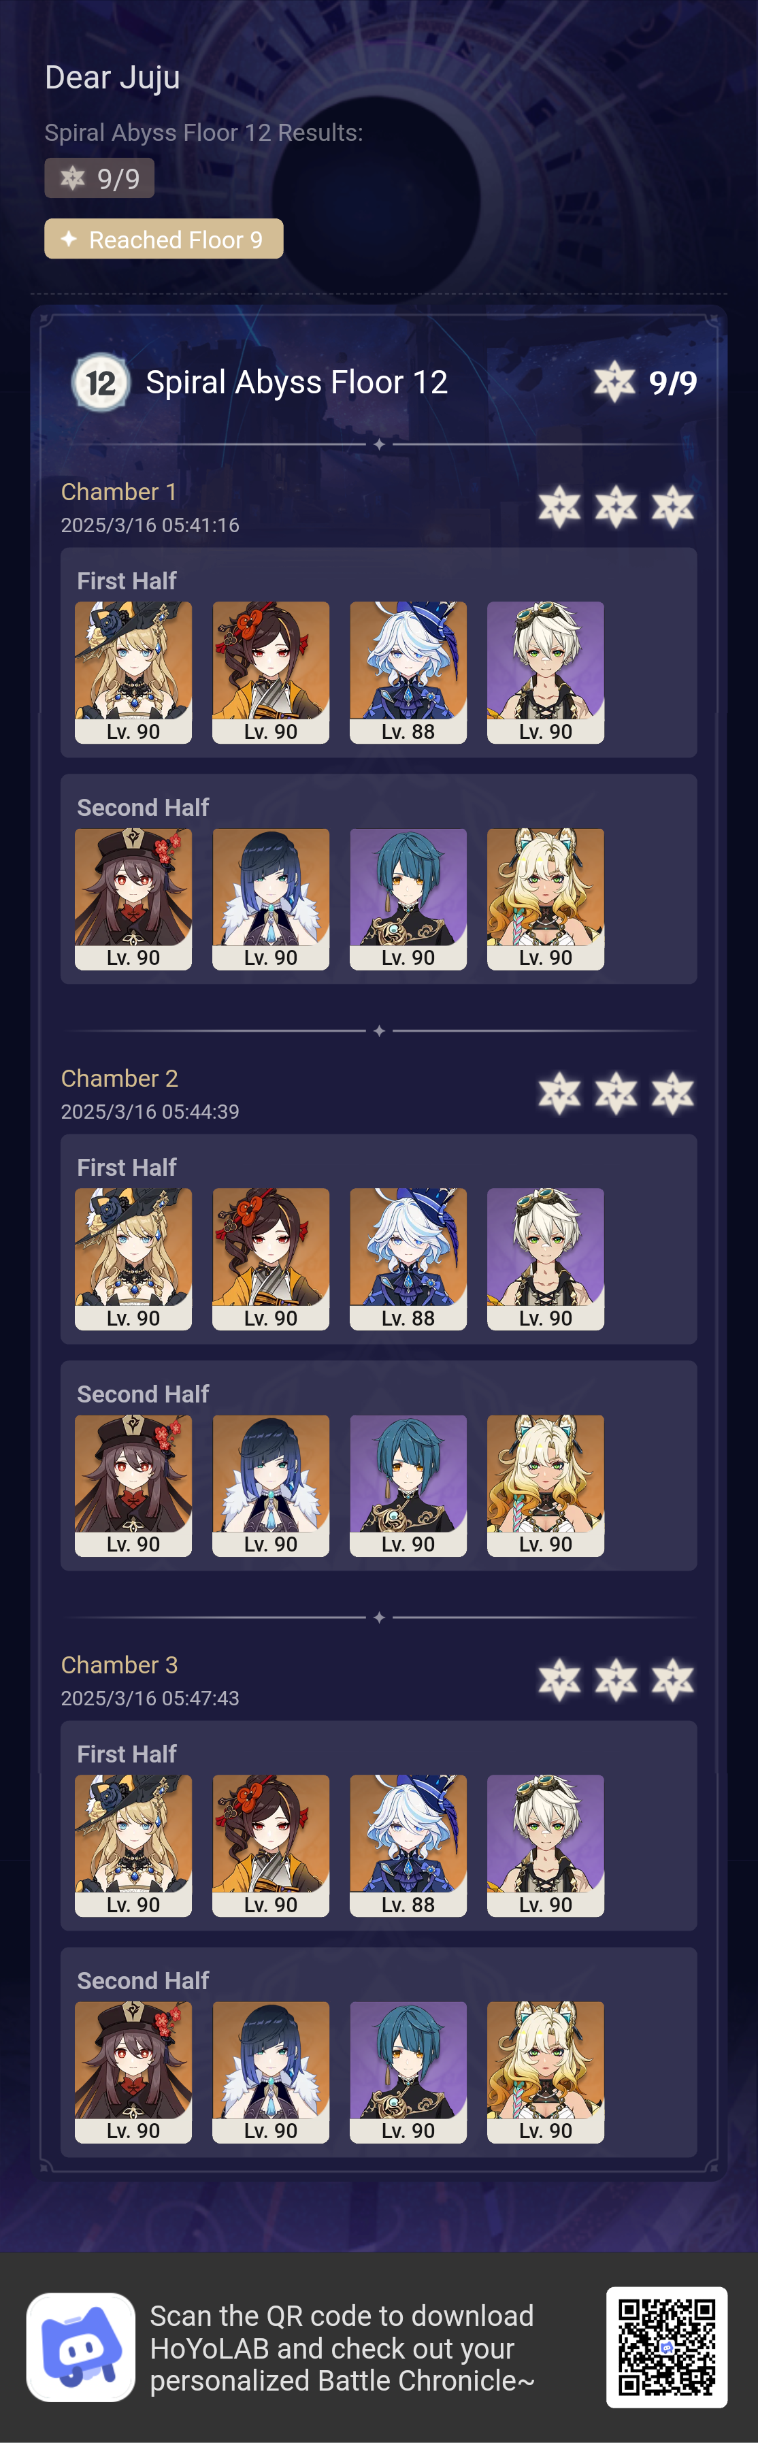This screenshot has height=2443, width=758.
Task: Select the Lv. 88 character in Chamber 3 First Half
Action: (x=408, y=1846)
